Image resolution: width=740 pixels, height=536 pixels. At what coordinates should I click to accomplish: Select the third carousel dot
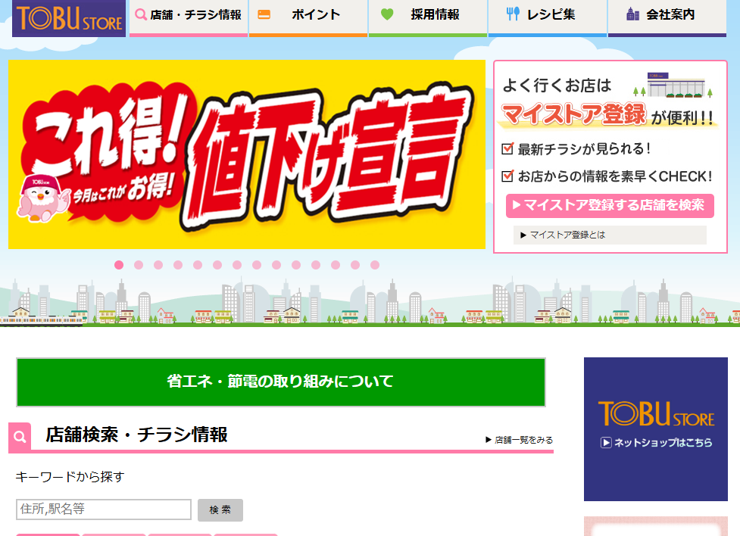pyautogui.click(x=158, y=265)
